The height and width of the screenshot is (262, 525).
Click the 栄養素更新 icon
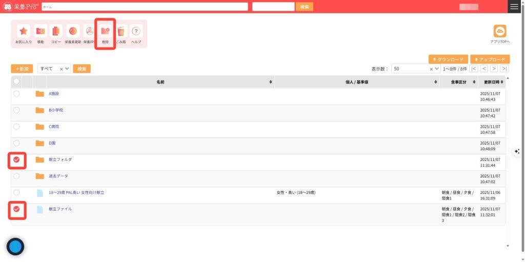[73, 31]
